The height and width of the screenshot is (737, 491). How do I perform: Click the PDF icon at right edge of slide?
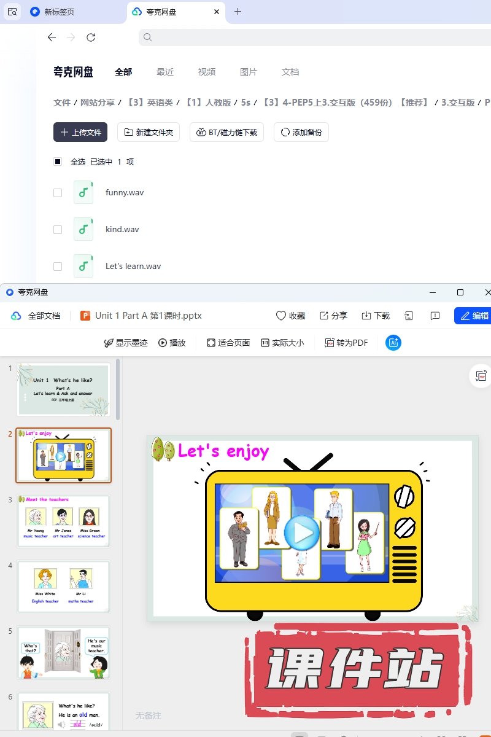tap(481, 376)
